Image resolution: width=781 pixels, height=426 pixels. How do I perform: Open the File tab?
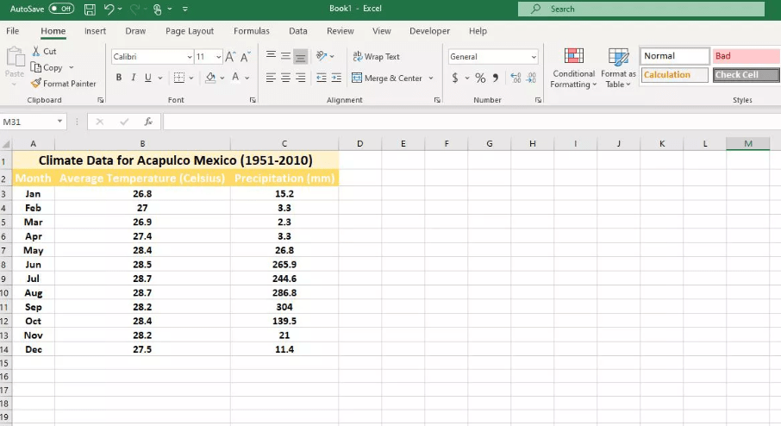12,31
